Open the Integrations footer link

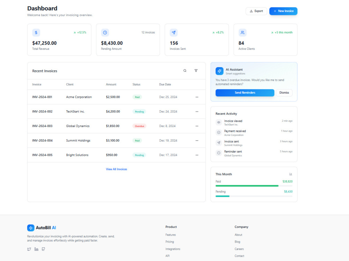(173, 249)
